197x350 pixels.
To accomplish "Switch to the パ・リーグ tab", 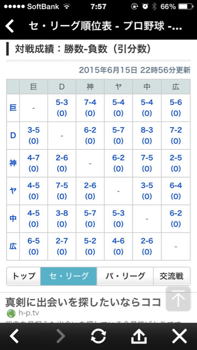I will pos(125,276).
